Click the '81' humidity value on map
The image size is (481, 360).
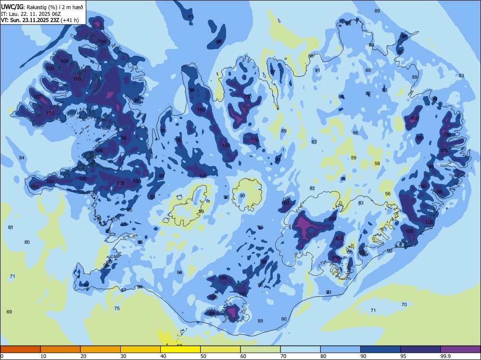coord(11,228)
